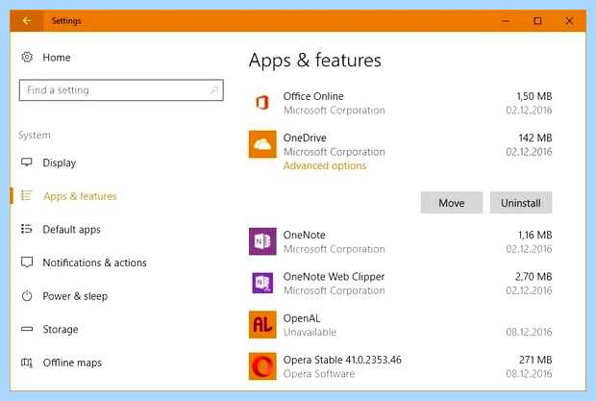This screenshot has width=596, height=401.
Task: Click the Apps & features list icon
Action: coord(27,196)
